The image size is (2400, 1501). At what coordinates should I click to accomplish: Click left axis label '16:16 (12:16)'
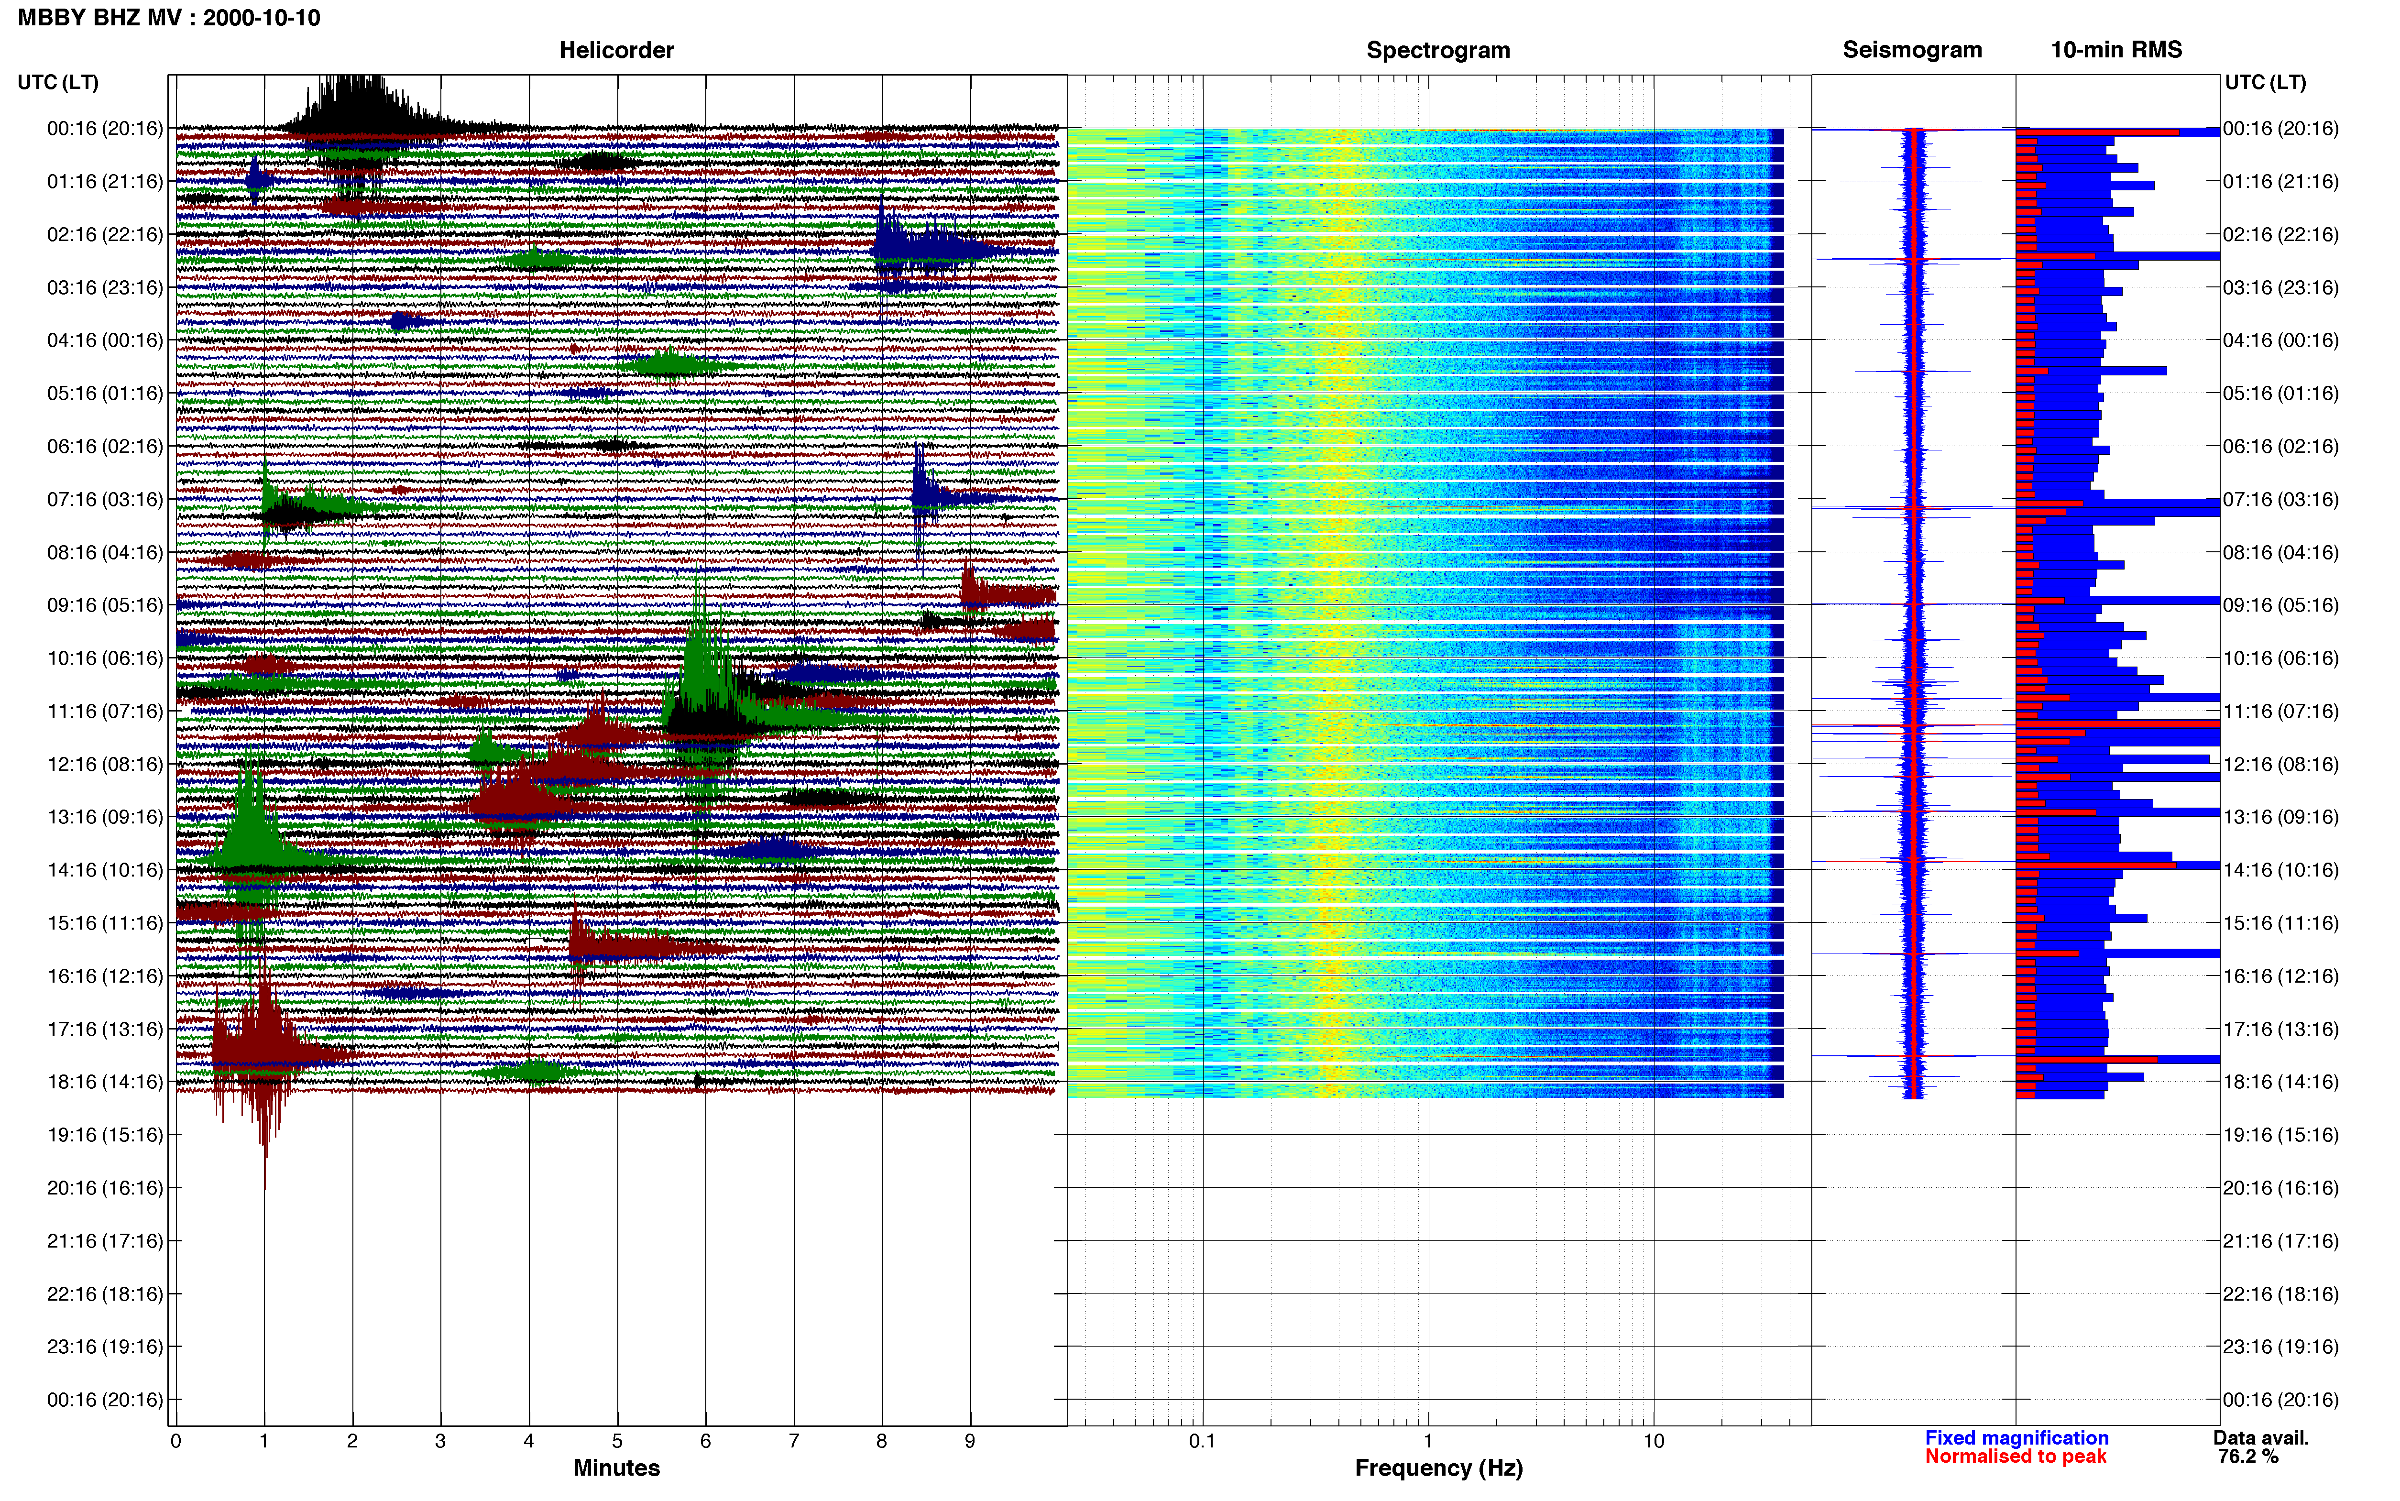click(105, 976)
